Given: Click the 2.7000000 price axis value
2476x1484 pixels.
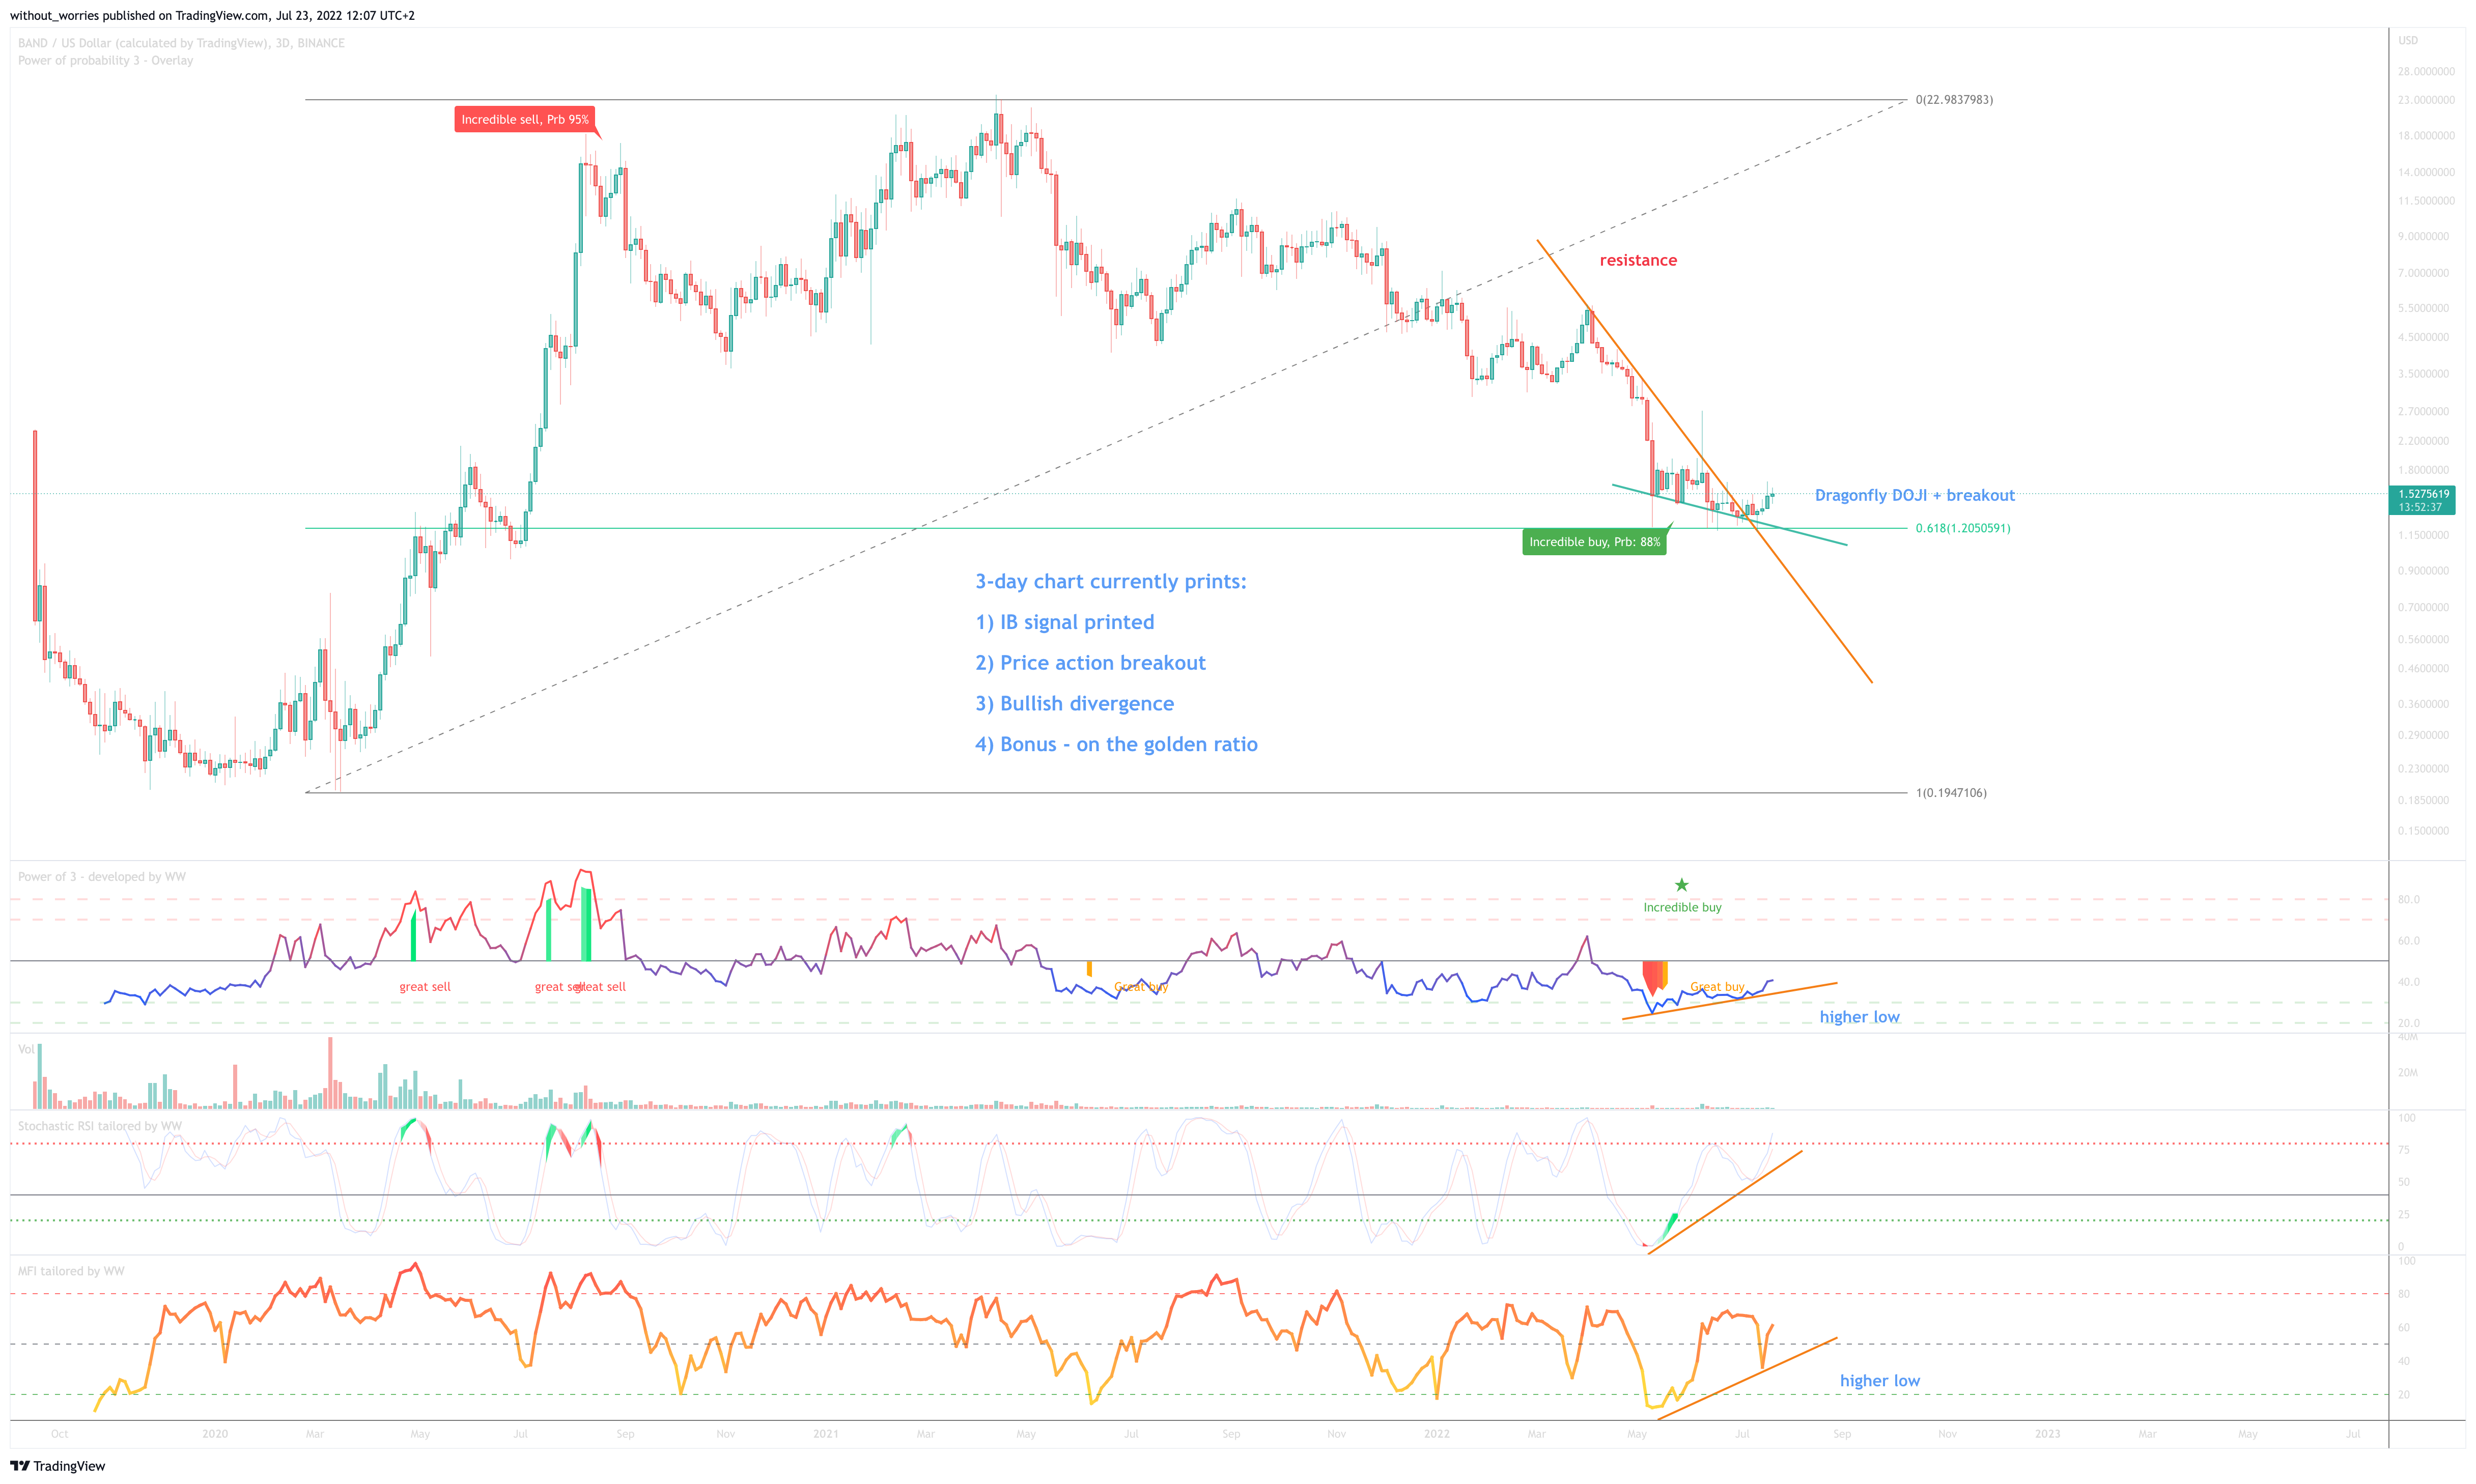Looking at the screenshot, I should (x=2424, y=412).
